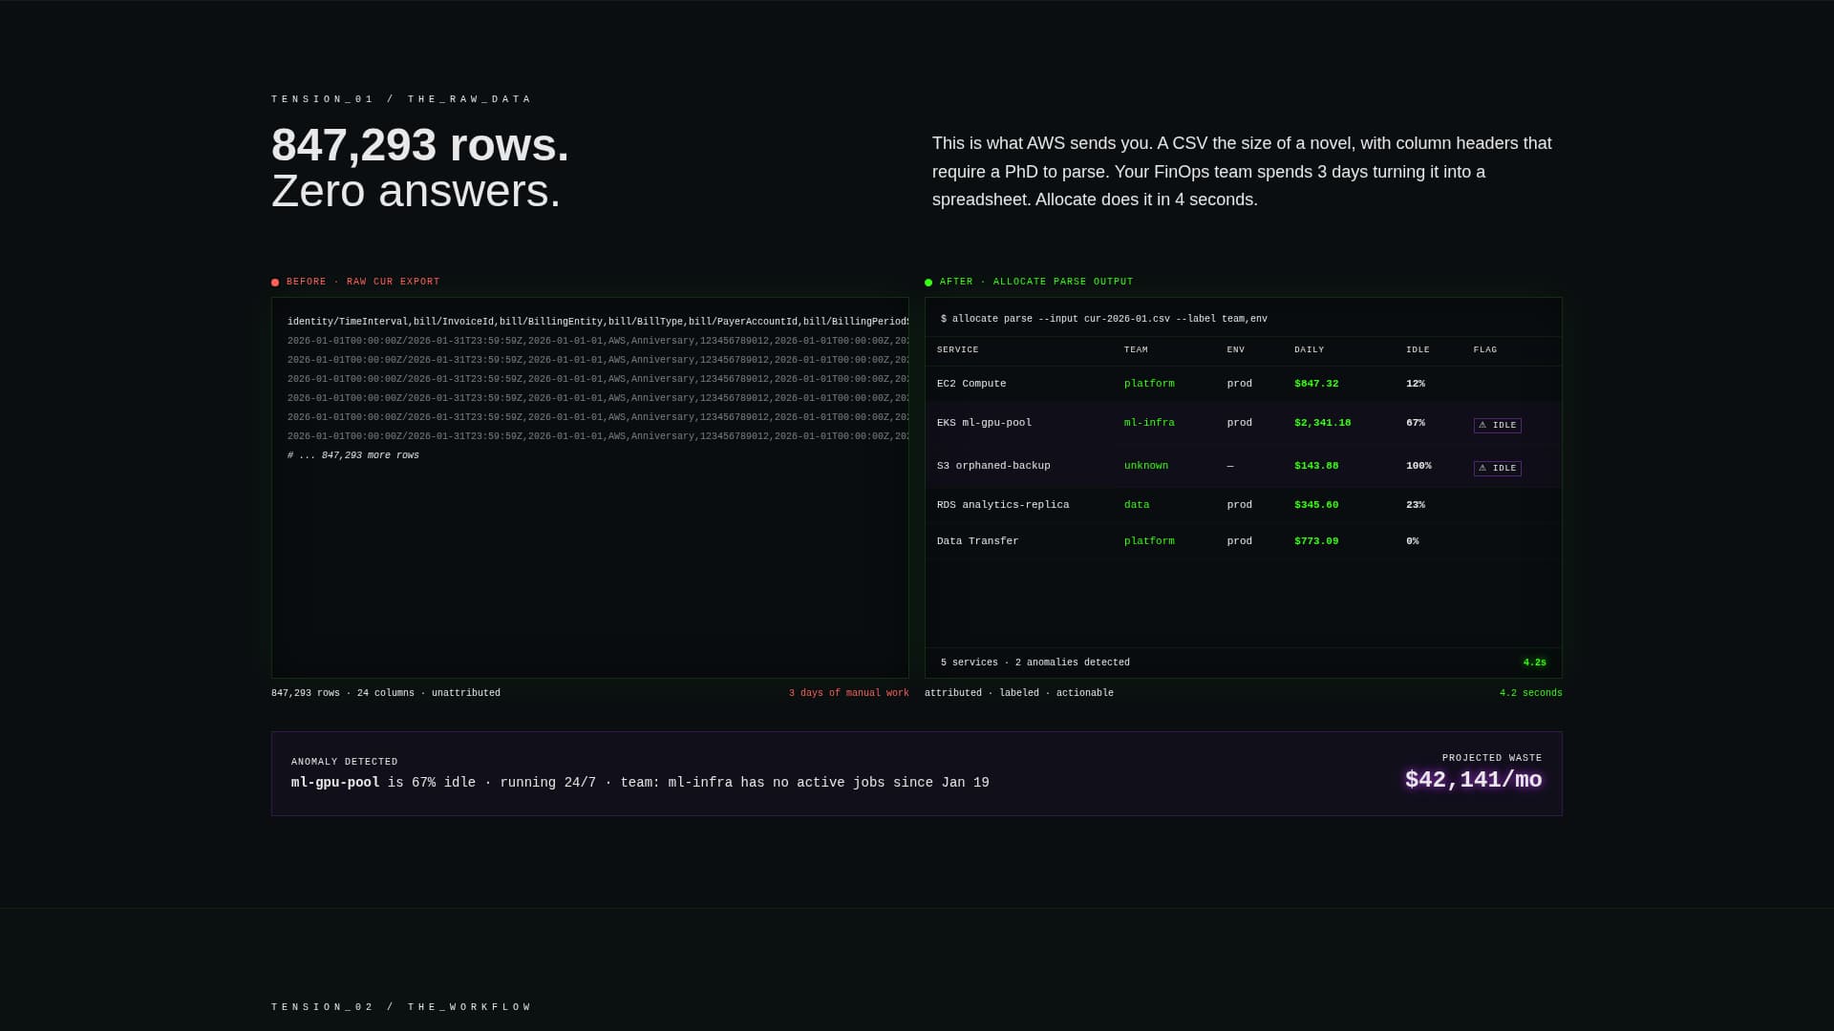This screenshot has width=1834, height=1031.
Task: Click the IDLE warning flag for EKS ml-gpu-pool
Action: pyautogui.click(x=1497, y=426)
